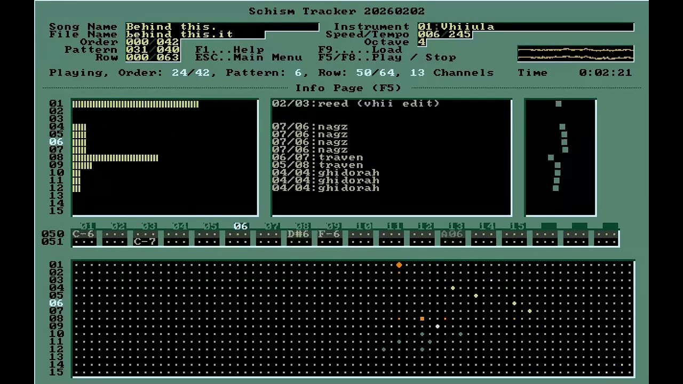683x384 pixels.
Task: Select highlighted channel 06 in the VU meter list
Action: coord(56,142)
